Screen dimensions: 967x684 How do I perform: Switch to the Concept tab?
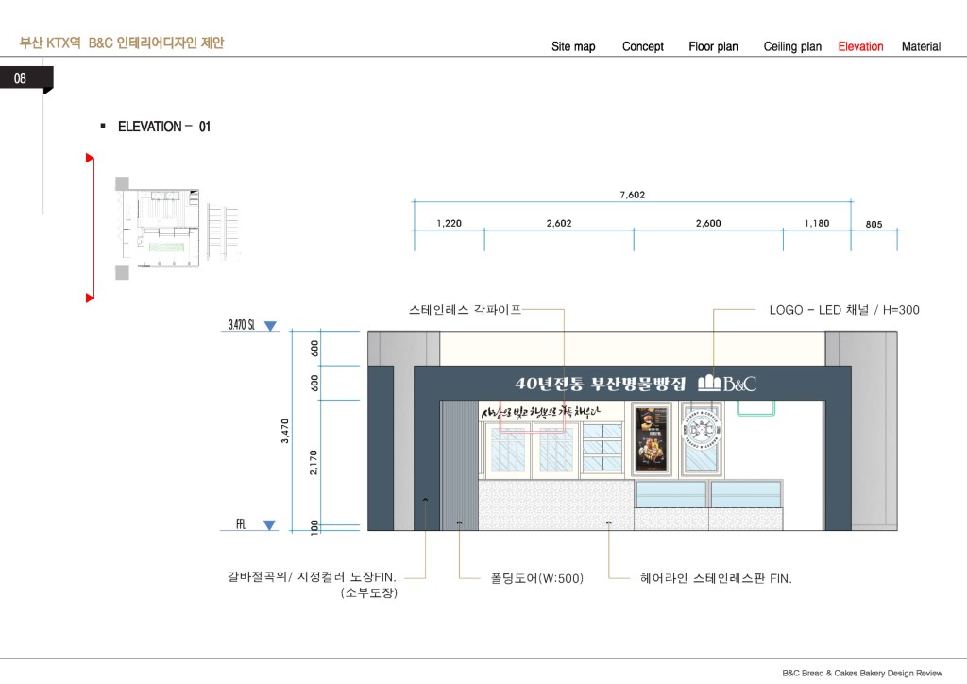coord(642,46)
